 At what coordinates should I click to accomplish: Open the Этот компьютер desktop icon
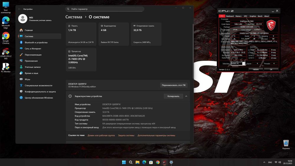pyautogui.click(x=6, y=8)
